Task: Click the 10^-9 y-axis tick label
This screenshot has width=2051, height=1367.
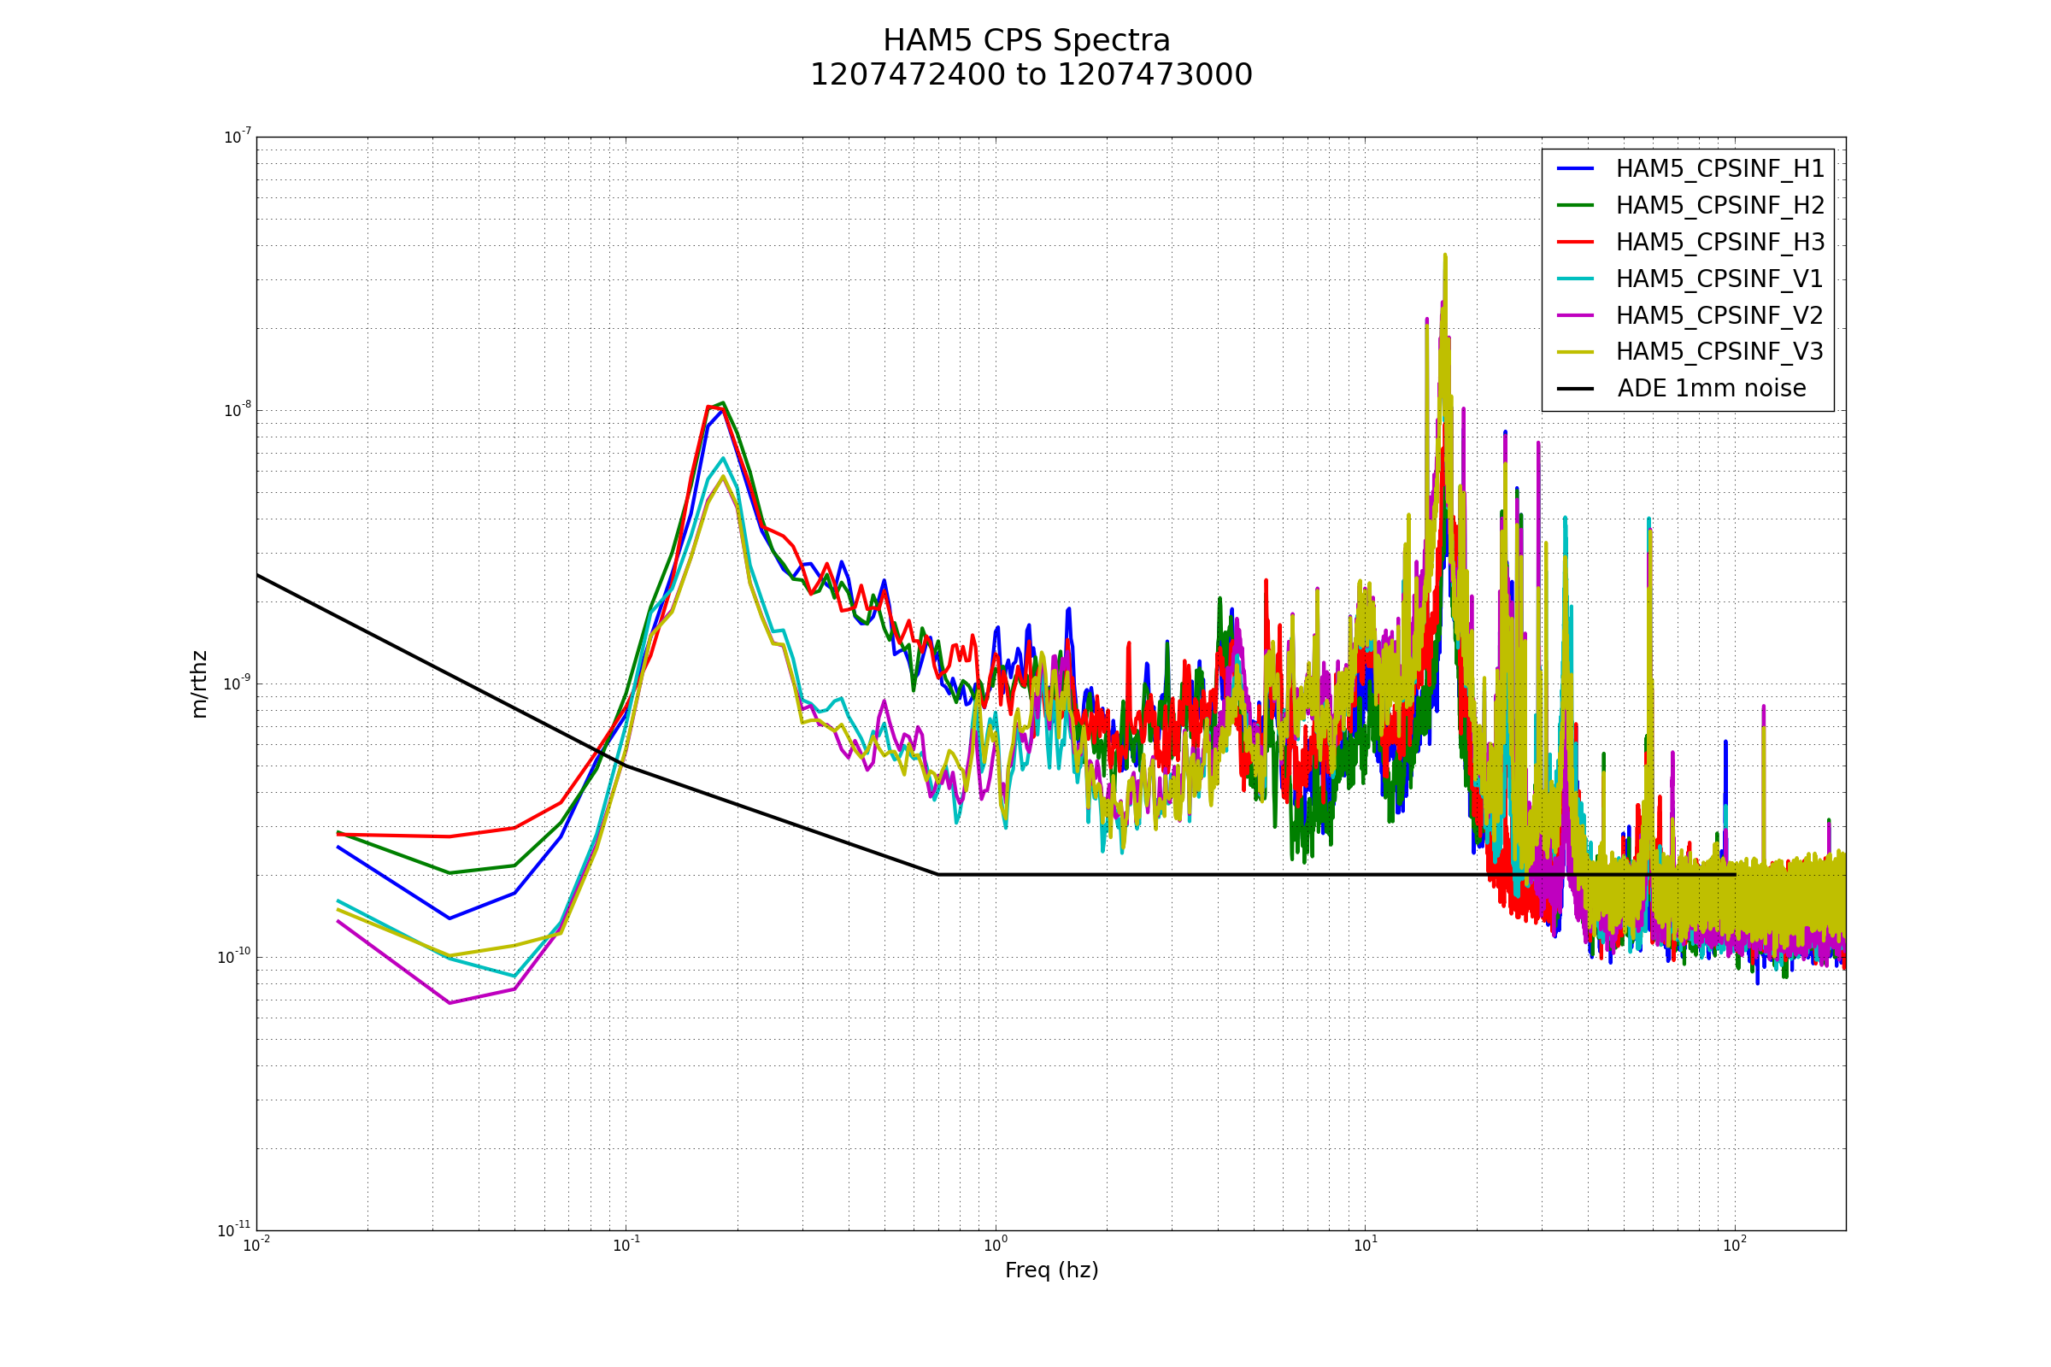Action: (x=238, y=683)
